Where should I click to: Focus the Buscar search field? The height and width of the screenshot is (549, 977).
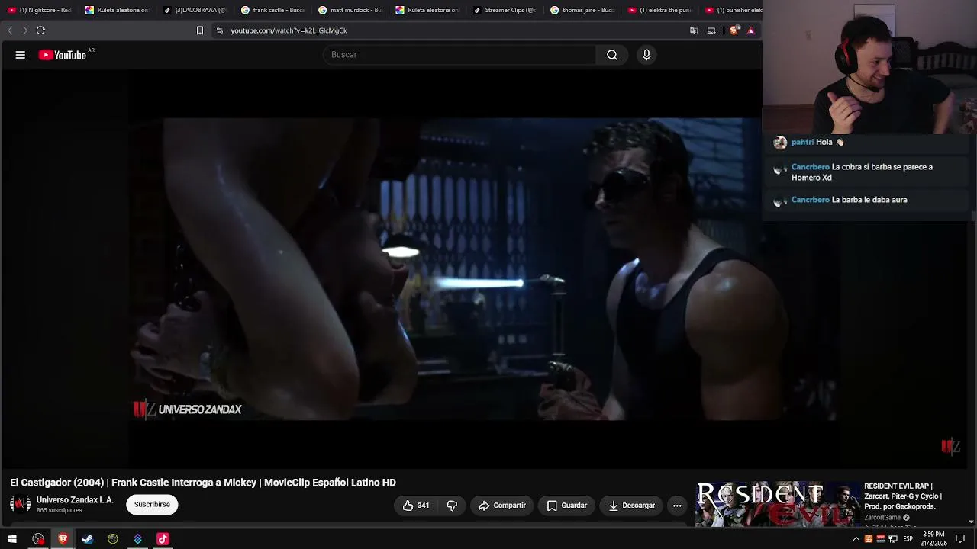point(460,55)
